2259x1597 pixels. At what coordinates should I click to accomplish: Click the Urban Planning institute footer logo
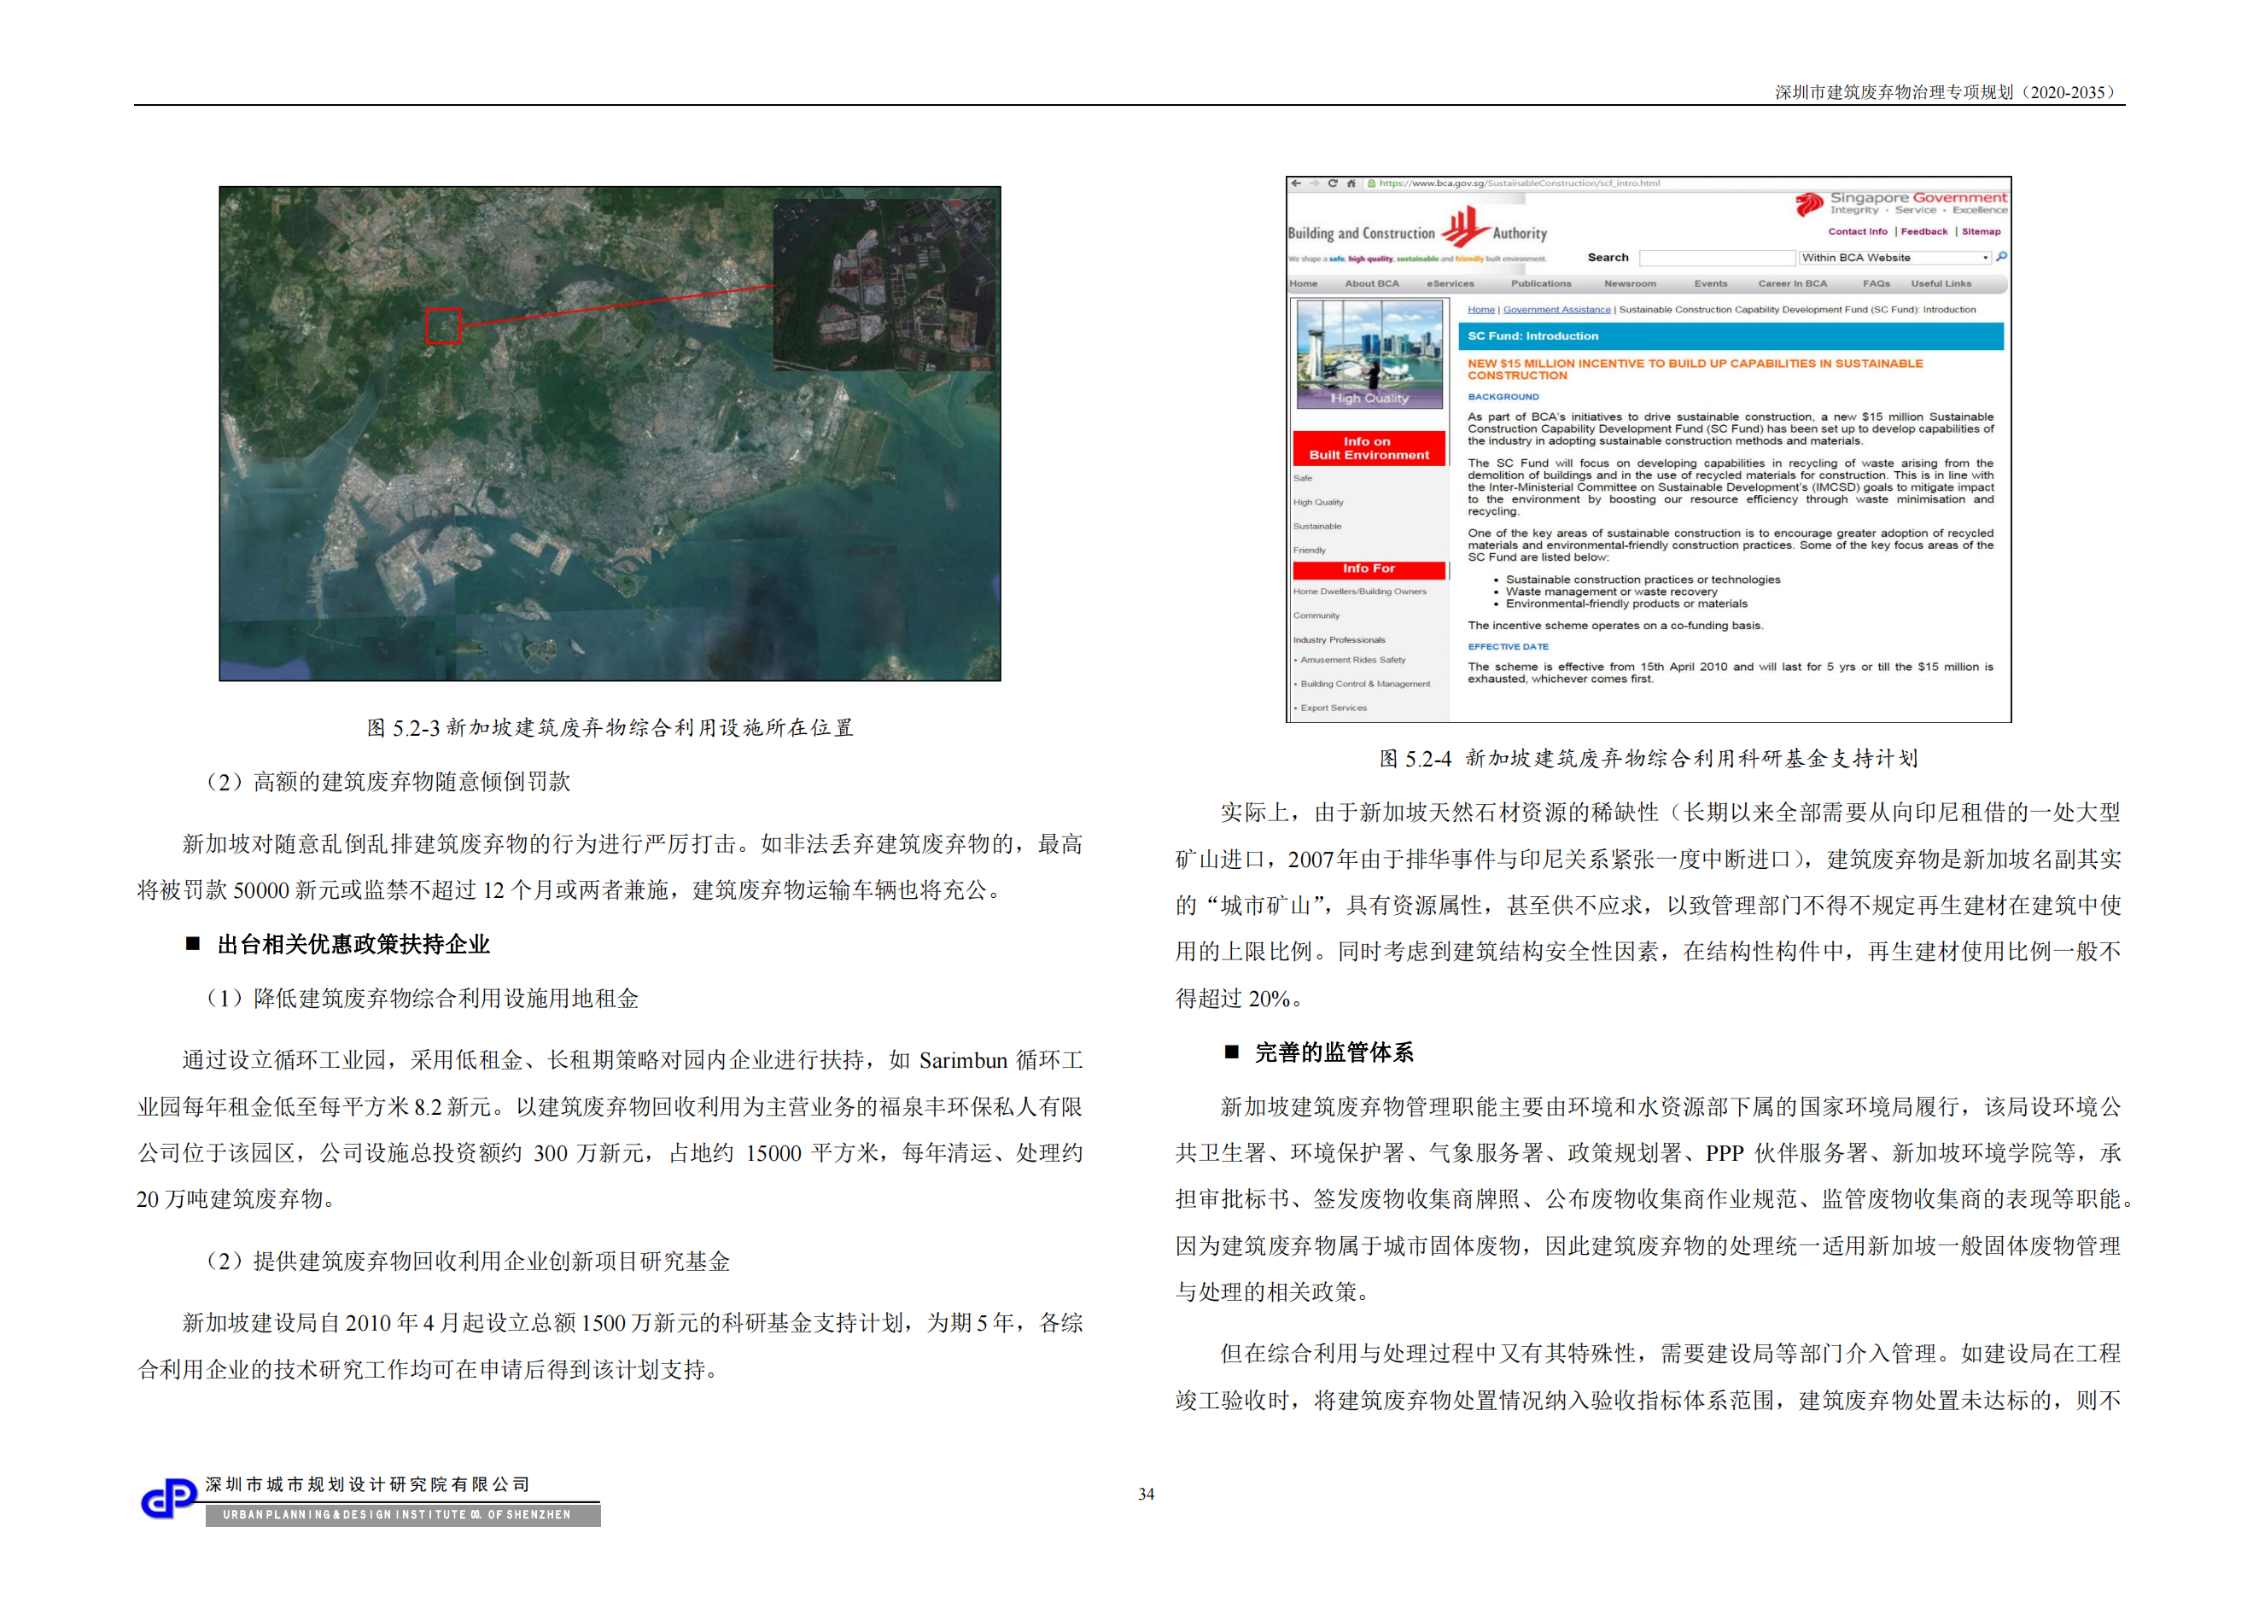[x=169, y=1500]
